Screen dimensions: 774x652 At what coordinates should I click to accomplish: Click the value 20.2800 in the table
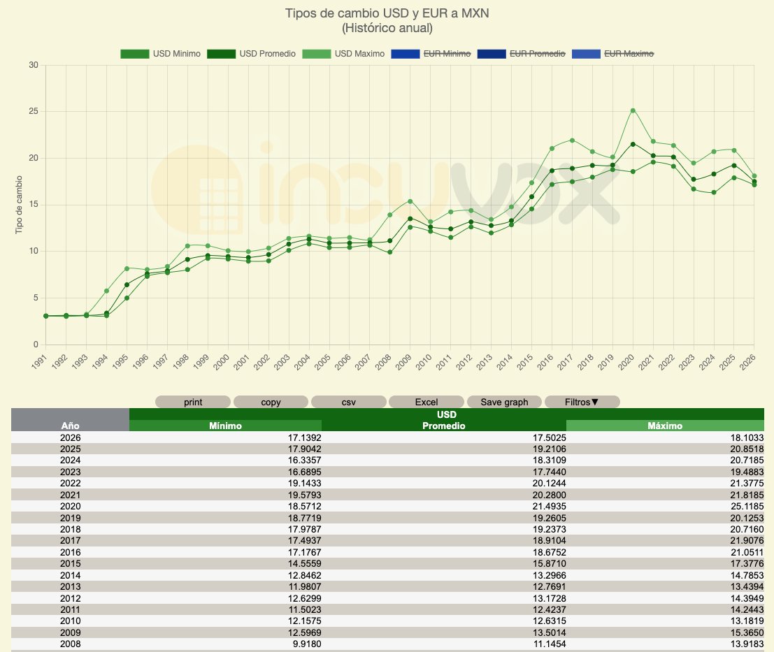click(550, 495)
